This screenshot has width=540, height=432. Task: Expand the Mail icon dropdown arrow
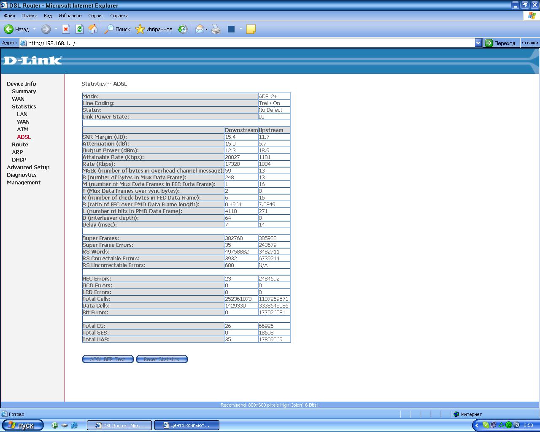coord(206,30)
